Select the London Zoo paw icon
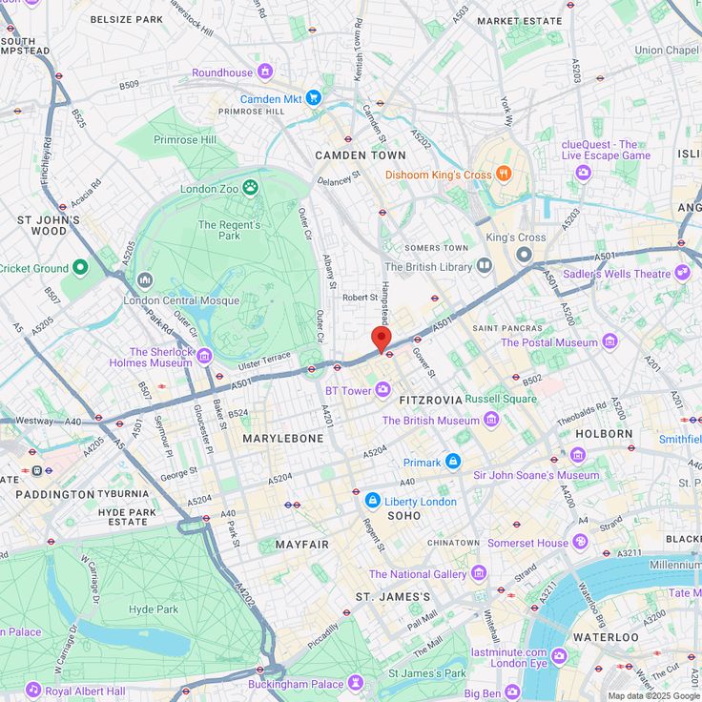 [250, 188]
